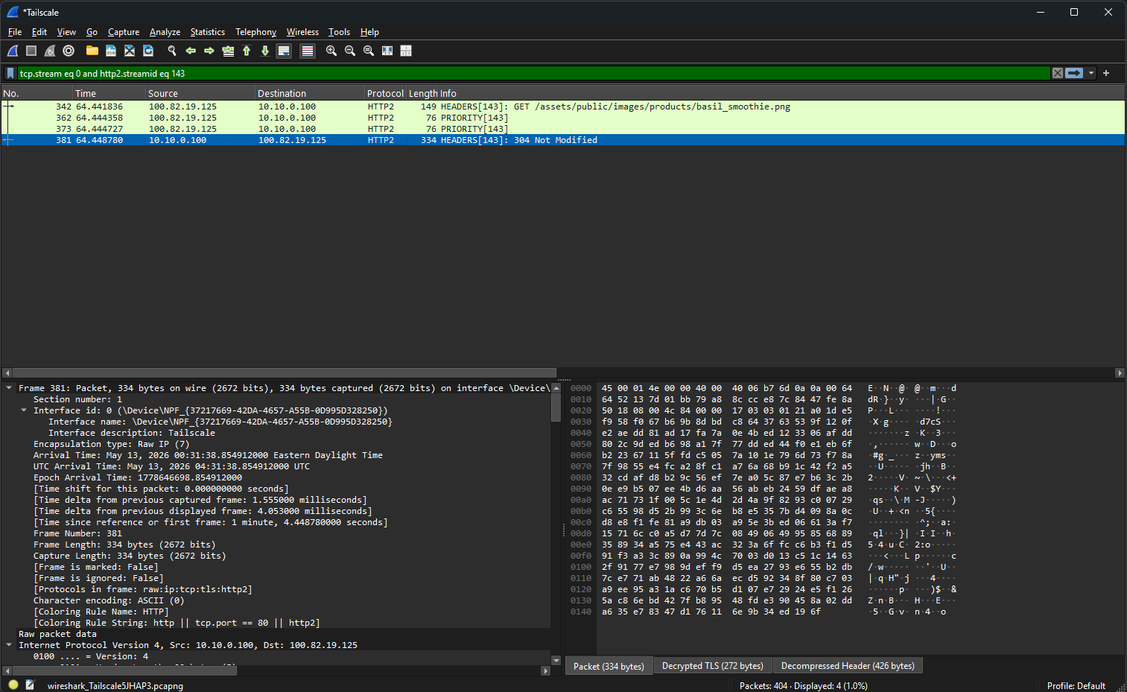Image resolution: width=1127 pixels, height=692 pixels.
Task: Open recent display filters dropdown
Action: pos(1091,73)
